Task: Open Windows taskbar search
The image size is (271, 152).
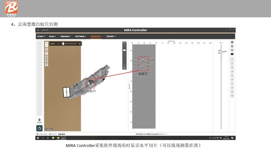Action: [43, 138]
